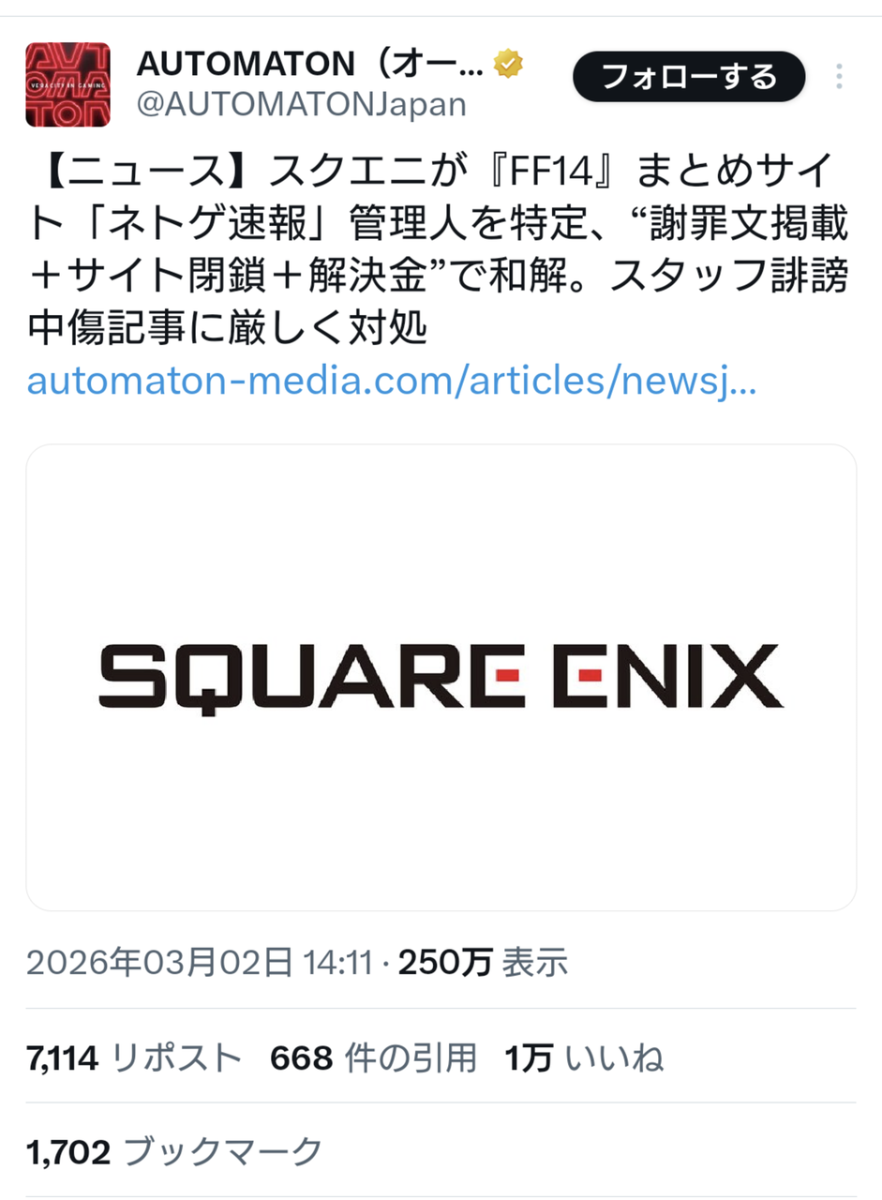This screenshot has height=1200, width=882.
Task: Click the red accent inside ENIX's letter E
Action: point(590,675)
